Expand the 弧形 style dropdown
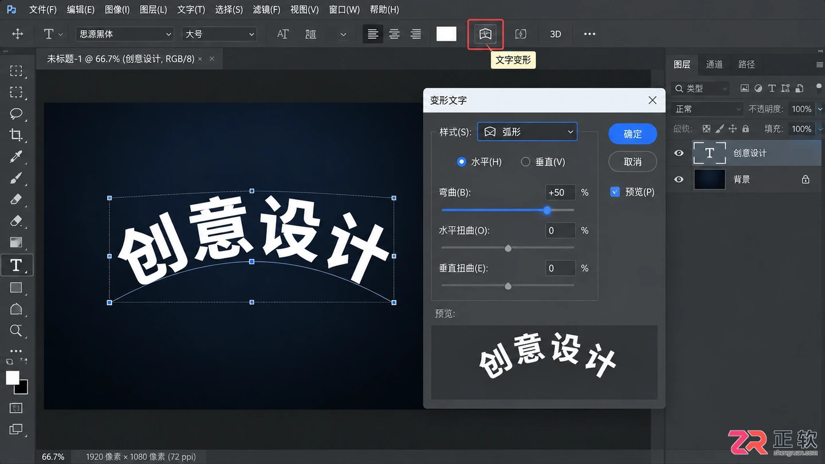This screenshot has height=464, width=825. 527,132
